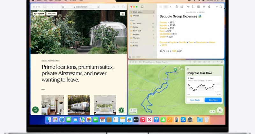Screen dimensions: 255x134
Task: Show Safari tab overview
Action: pyautogui.click(x=123, y=7)
